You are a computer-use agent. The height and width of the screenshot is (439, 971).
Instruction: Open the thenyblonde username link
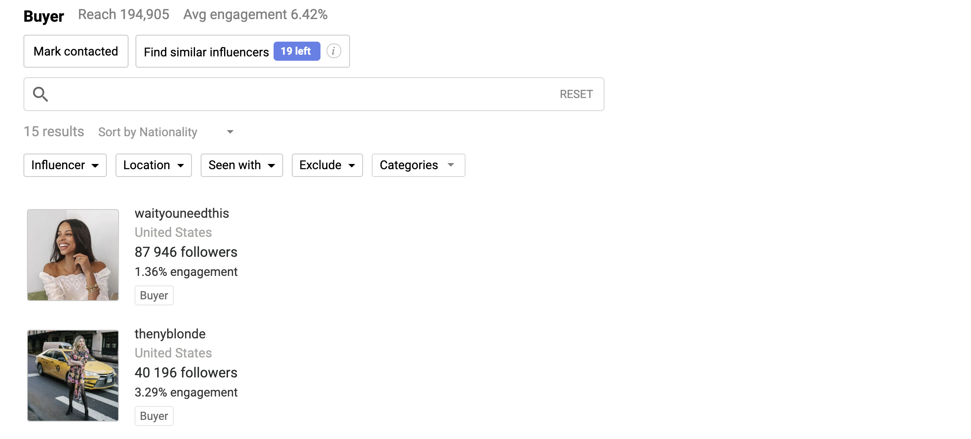coord(170,334)
